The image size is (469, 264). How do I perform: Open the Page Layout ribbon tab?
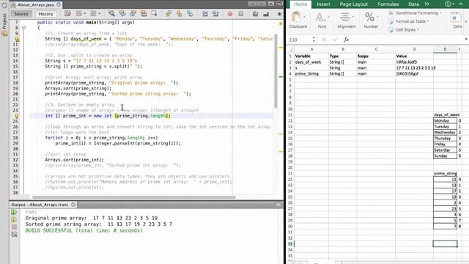(x=353, y=4)
